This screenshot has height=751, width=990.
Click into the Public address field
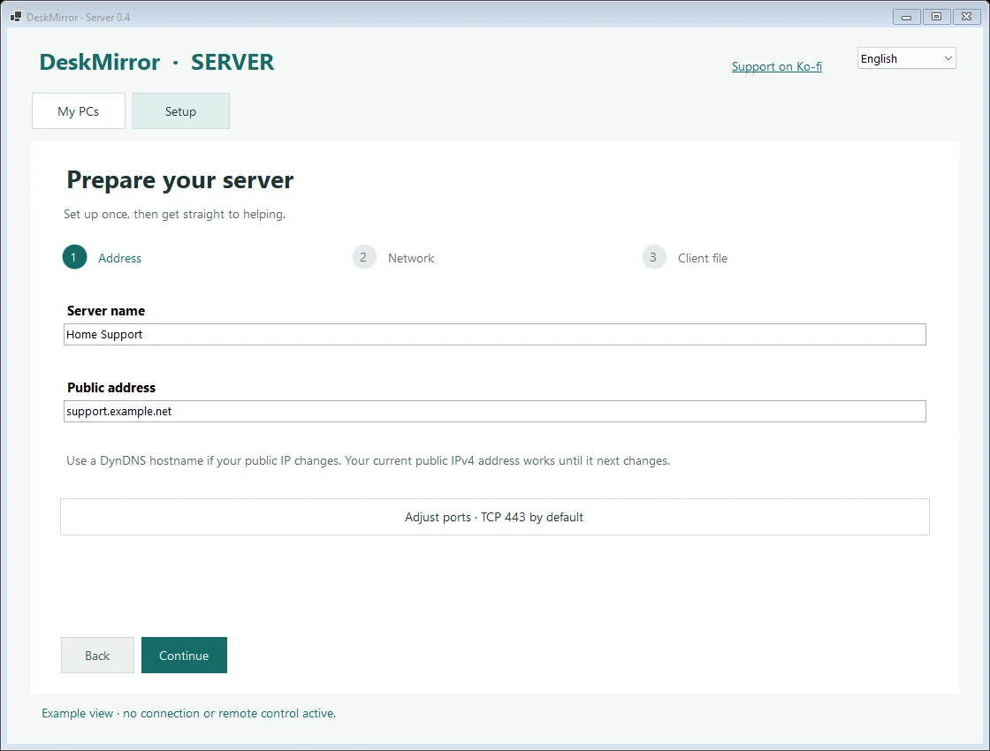[494, 412]
